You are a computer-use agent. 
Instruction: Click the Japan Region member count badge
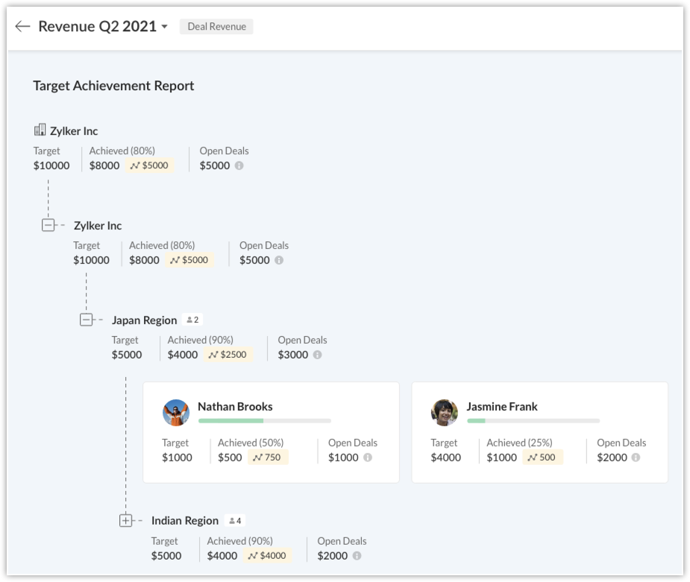pyautogui.click(x=192, y=320)
